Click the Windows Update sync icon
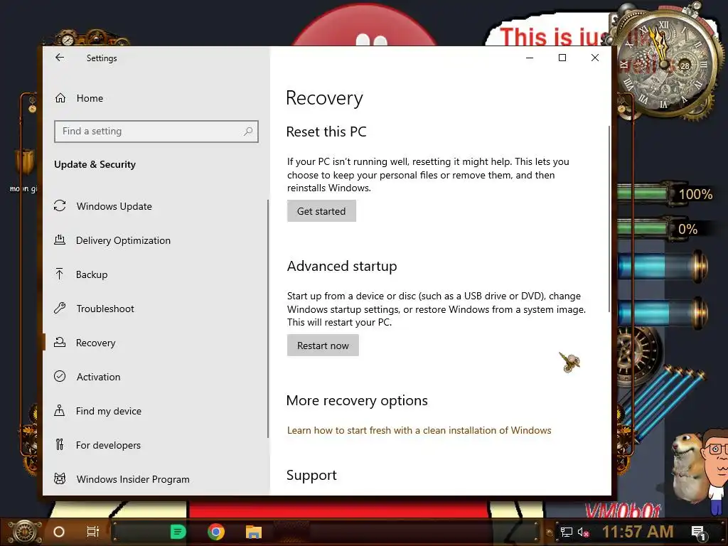Viewport: 728px width, 546px height. [x=60, y=205]
